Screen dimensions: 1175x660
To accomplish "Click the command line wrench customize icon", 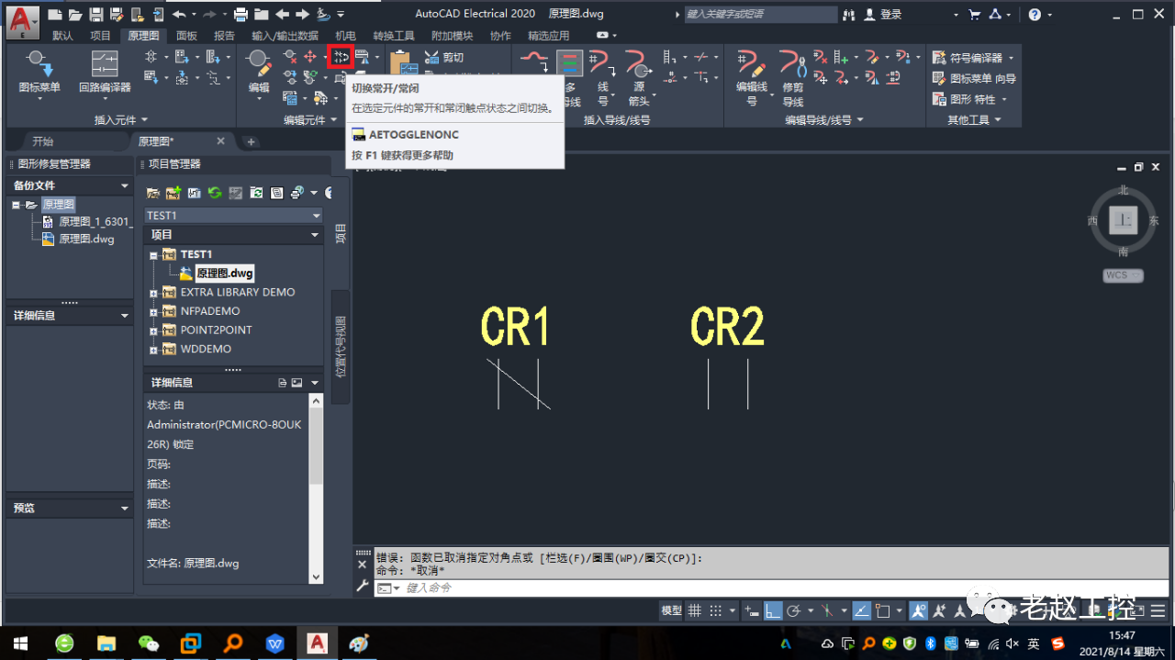I will [362, 586].
